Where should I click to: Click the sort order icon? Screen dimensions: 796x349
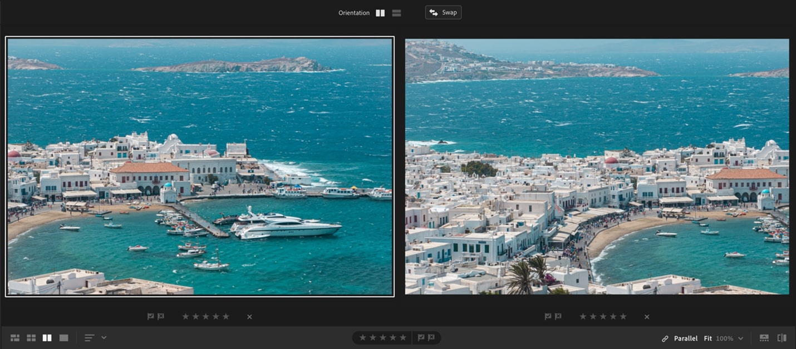[x=88, y=337]
